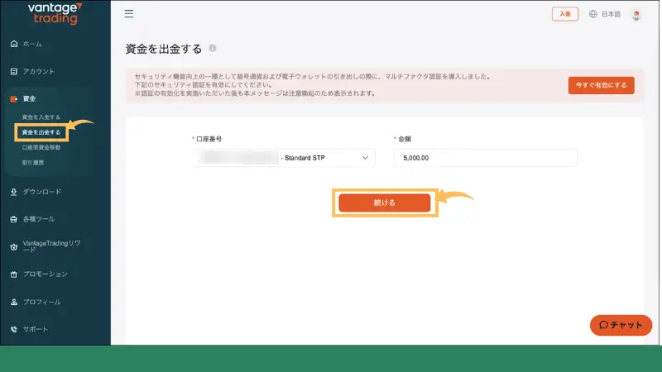Click the 口座番号 field label
The width and height of the screenshot is (662, 372).
tap(209, 139)
